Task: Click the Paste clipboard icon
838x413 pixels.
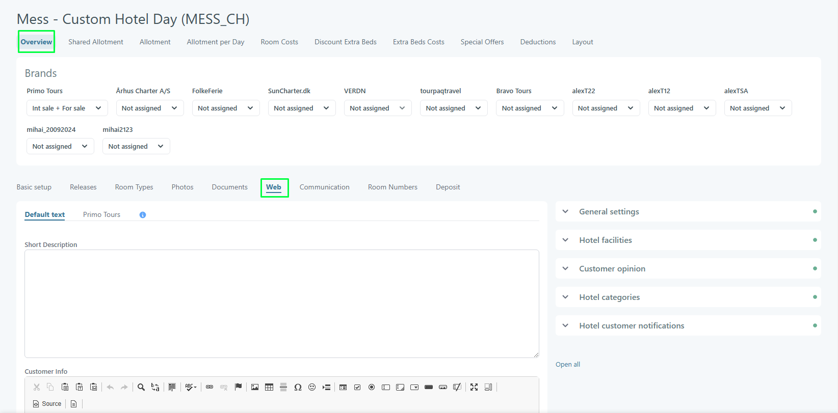Action: [x=65, y=387]
